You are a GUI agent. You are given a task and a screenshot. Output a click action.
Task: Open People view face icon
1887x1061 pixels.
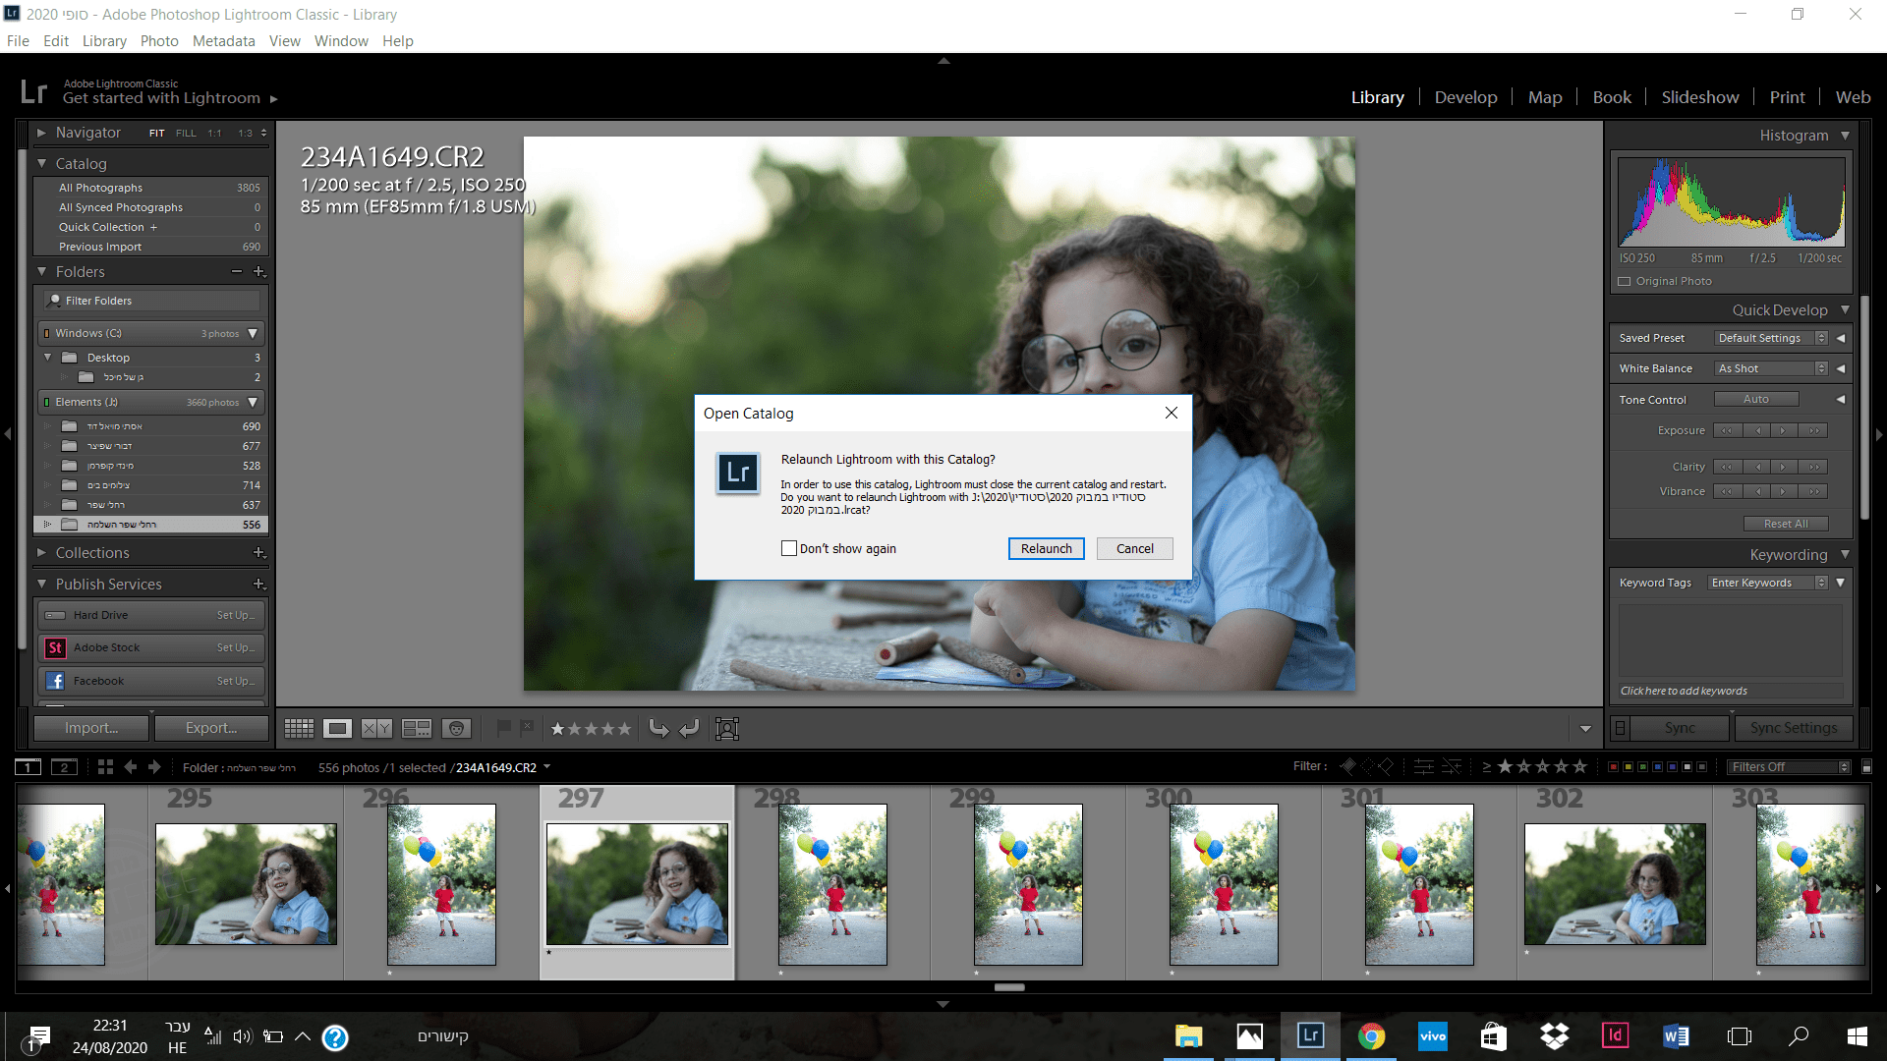click(x=455, y=728)
